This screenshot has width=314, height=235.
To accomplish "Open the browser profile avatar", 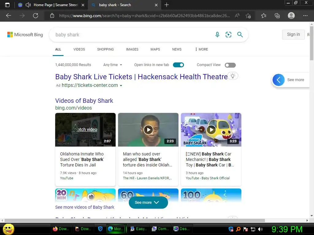I will pos(291,16).
